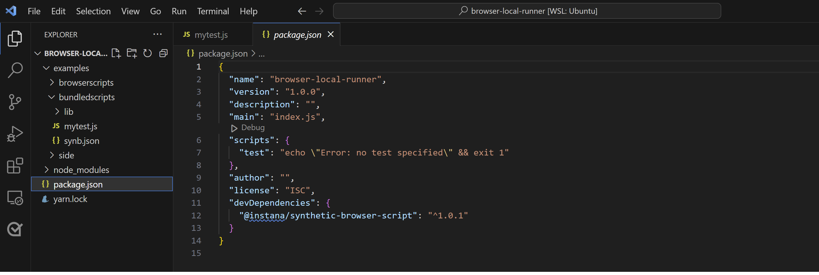The height and width of the screenshot is (275, 819).
Task: Open the Selection menu
Action: 93,11
